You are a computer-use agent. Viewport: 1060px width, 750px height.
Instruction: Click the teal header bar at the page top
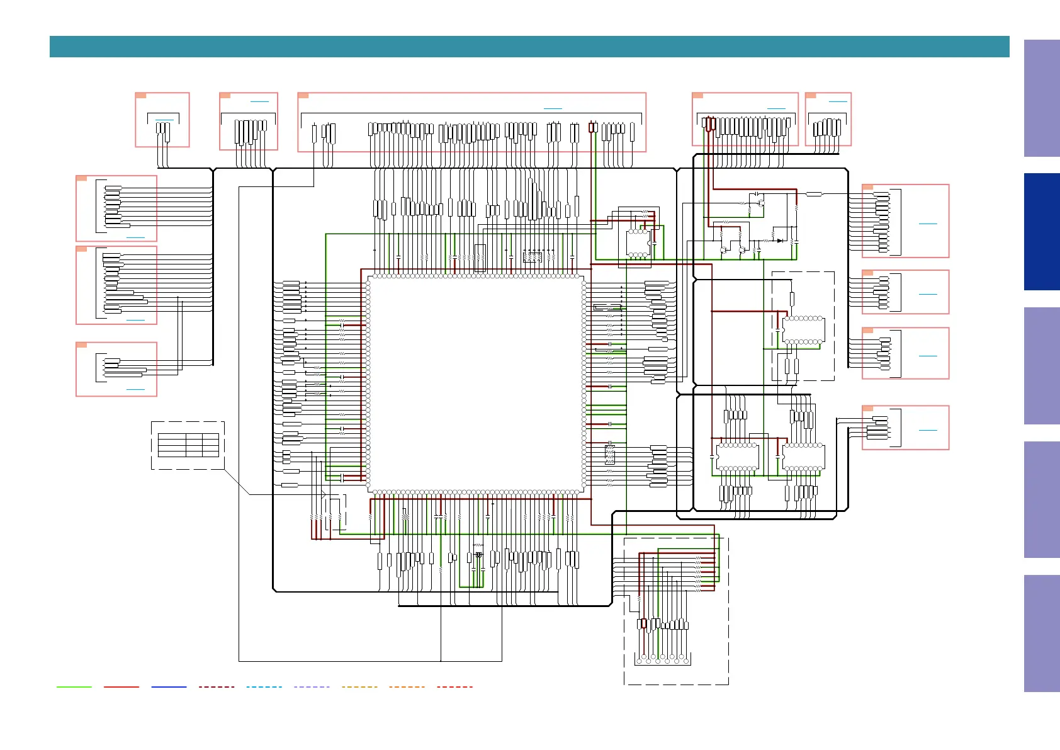(x=529, y=47)
